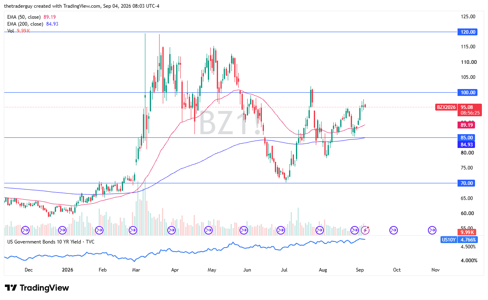Click the BZX2026 symbol price label
The width and height of the screenshot is (488, 300).
click(446, 107)
